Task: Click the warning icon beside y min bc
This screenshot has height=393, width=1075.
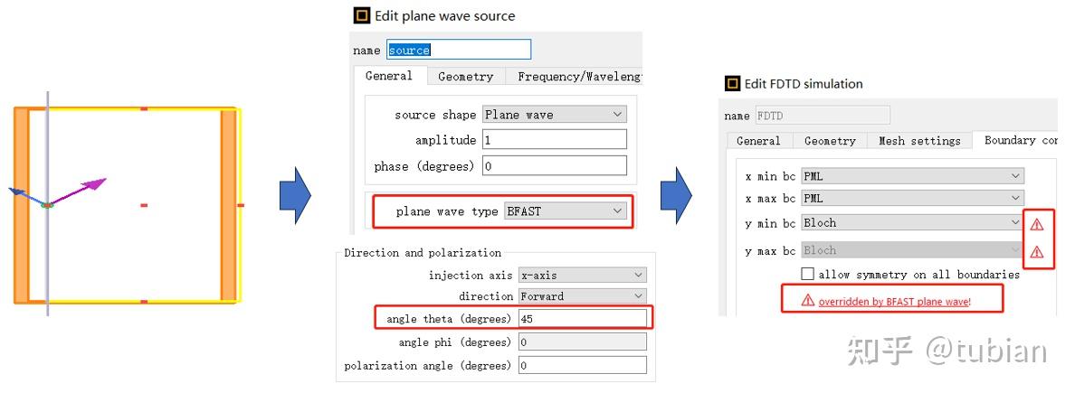Action: coord(1037,224)
